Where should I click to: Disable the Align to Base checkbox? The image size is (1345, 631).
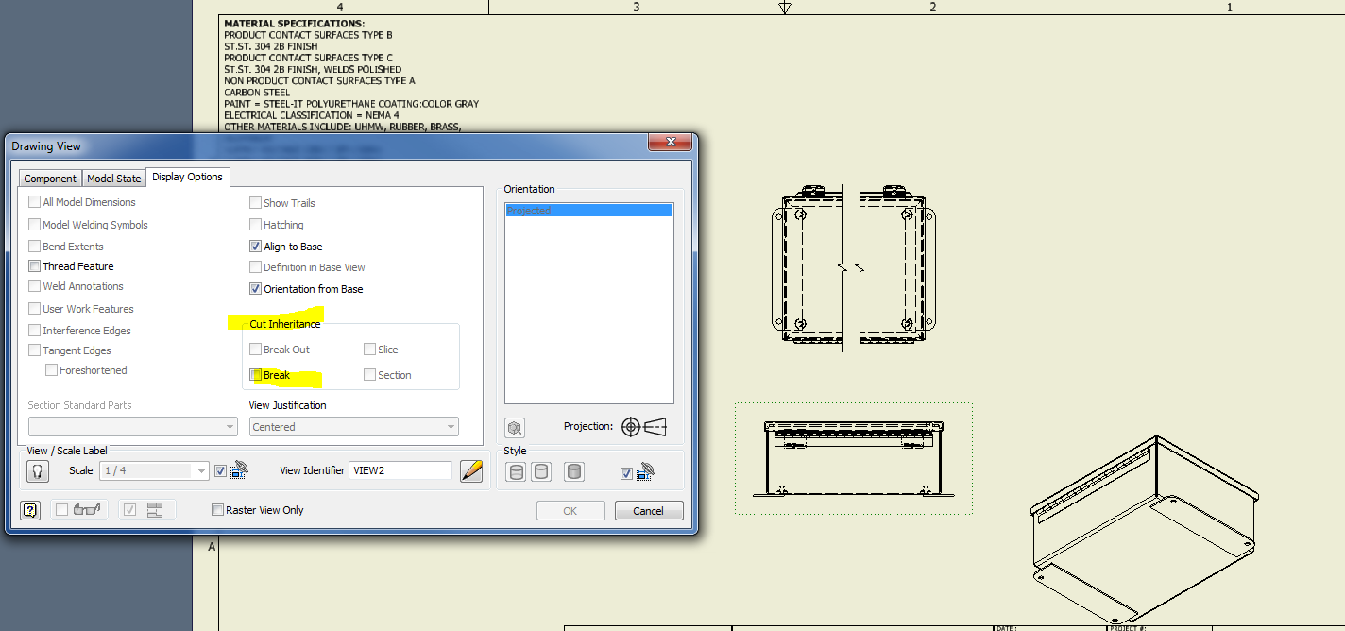[255, 245]
